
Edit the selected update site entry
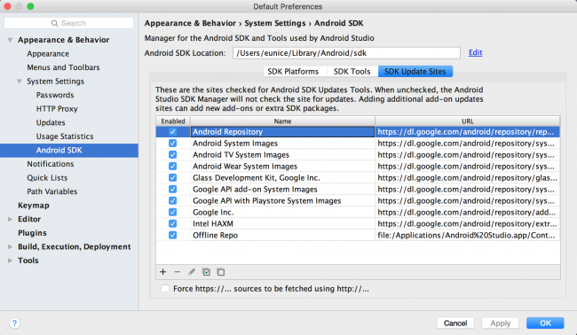(x=192, y=272)
